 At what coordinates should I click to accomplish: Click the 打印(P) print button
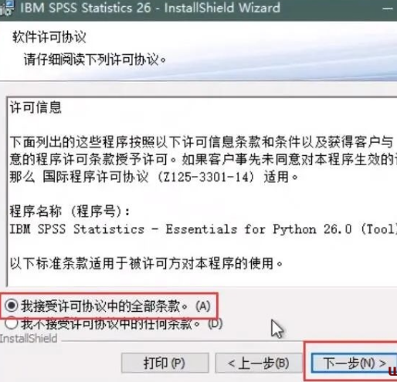click(x=165, y=363)
